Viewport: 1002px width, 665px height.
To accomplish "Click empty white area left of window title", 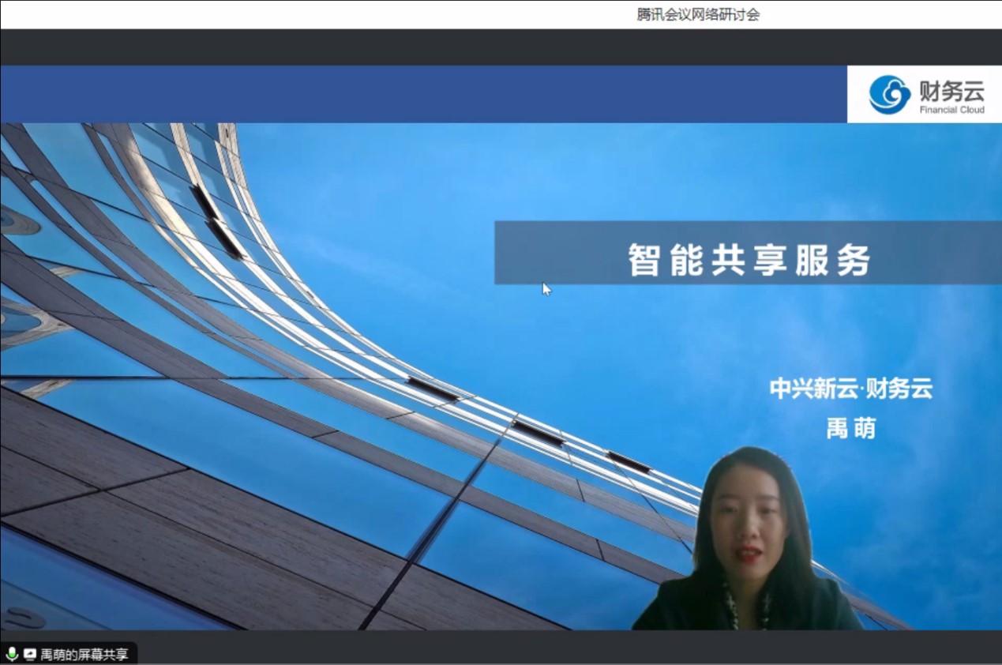I will point(316,14).
